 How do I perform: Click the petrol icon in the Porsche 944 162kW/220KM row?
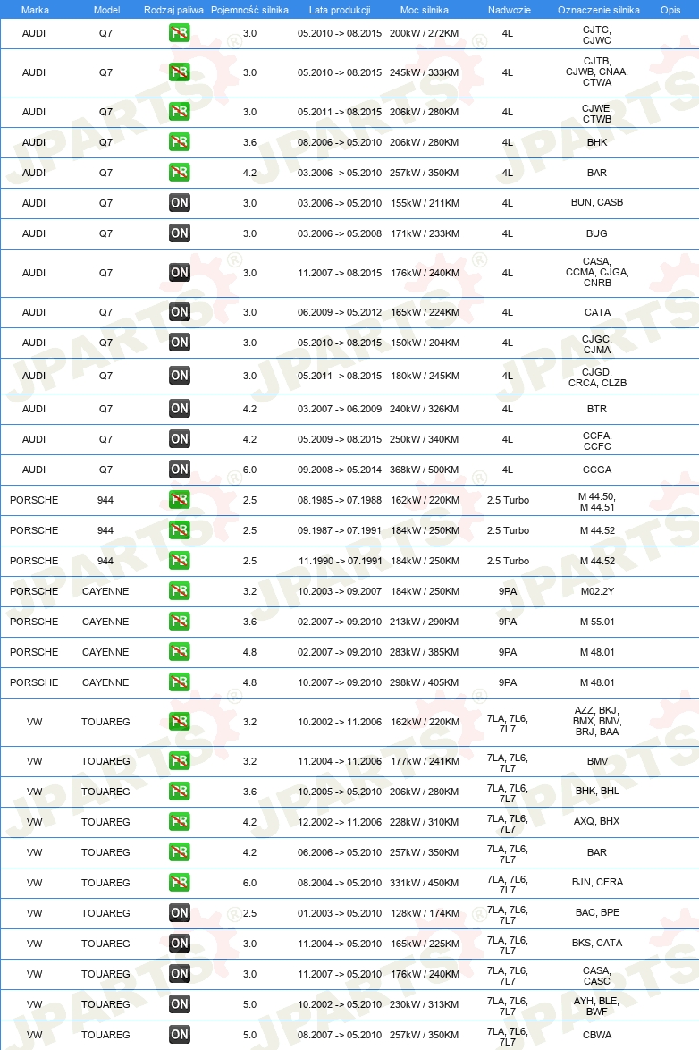click(x=180, y=500)
